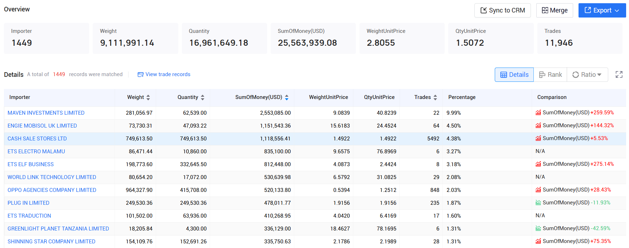
Task: Click the View trade records icon
Action: pos(141,74)
